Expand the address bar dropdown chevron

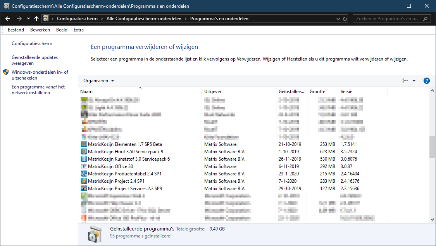pos(337,18)
